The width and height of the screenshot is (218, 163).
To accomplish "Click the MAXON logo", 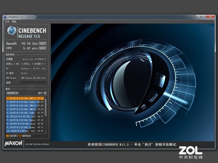I will (13, 143).
